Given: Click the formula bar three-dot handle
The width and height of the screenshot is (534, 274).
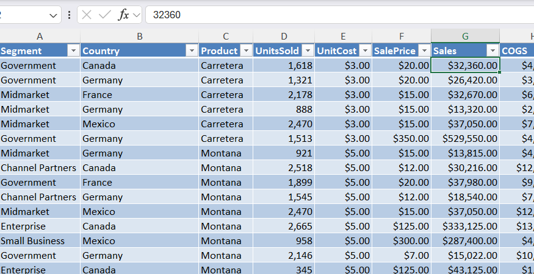Looking at the screenshot, I should click(69, 15).
